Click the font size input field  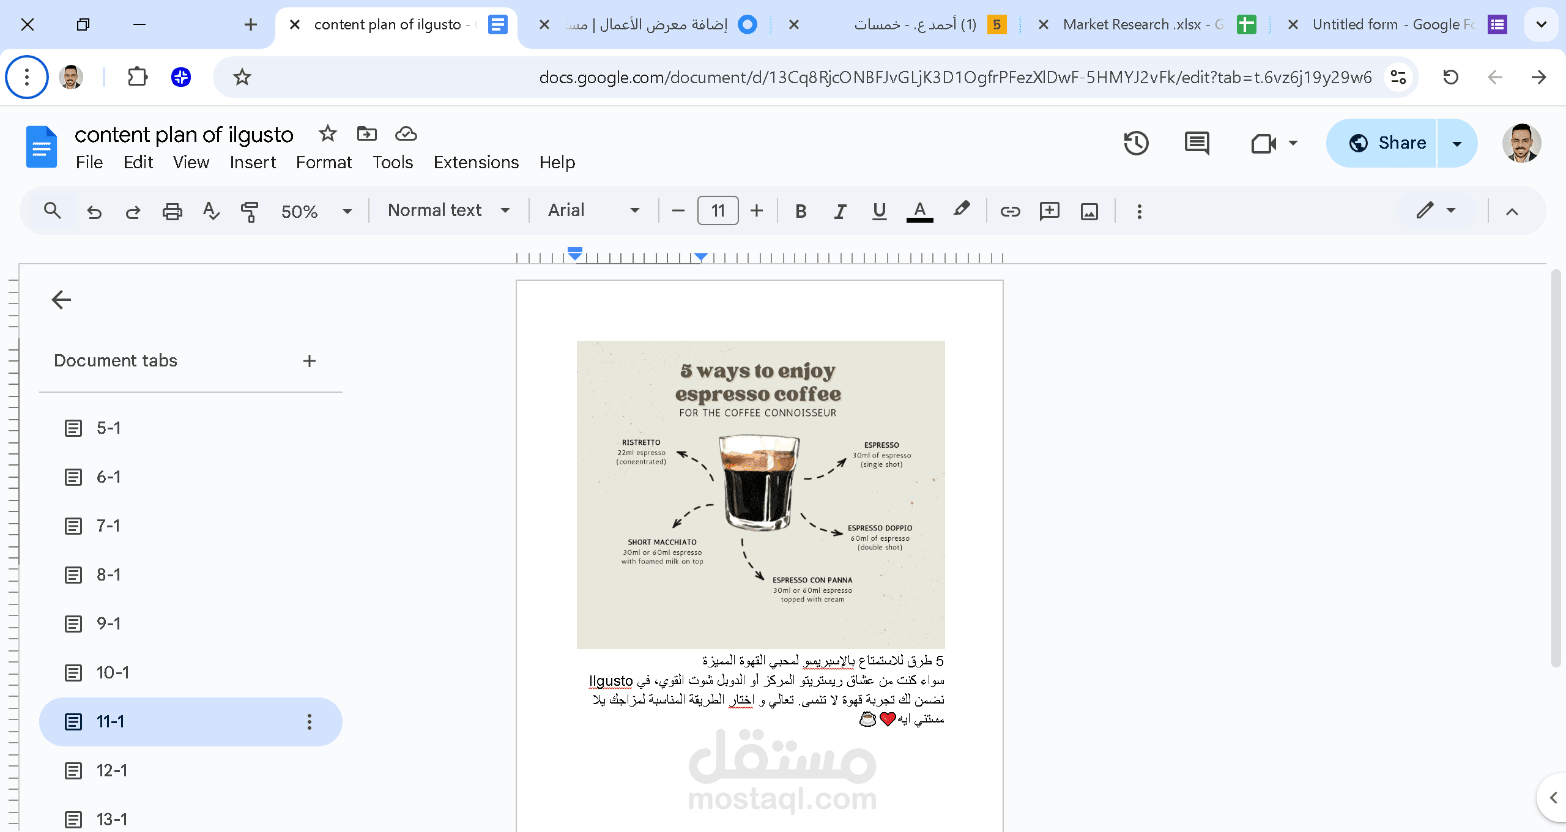pyautogui.click(x=718, y=211)
